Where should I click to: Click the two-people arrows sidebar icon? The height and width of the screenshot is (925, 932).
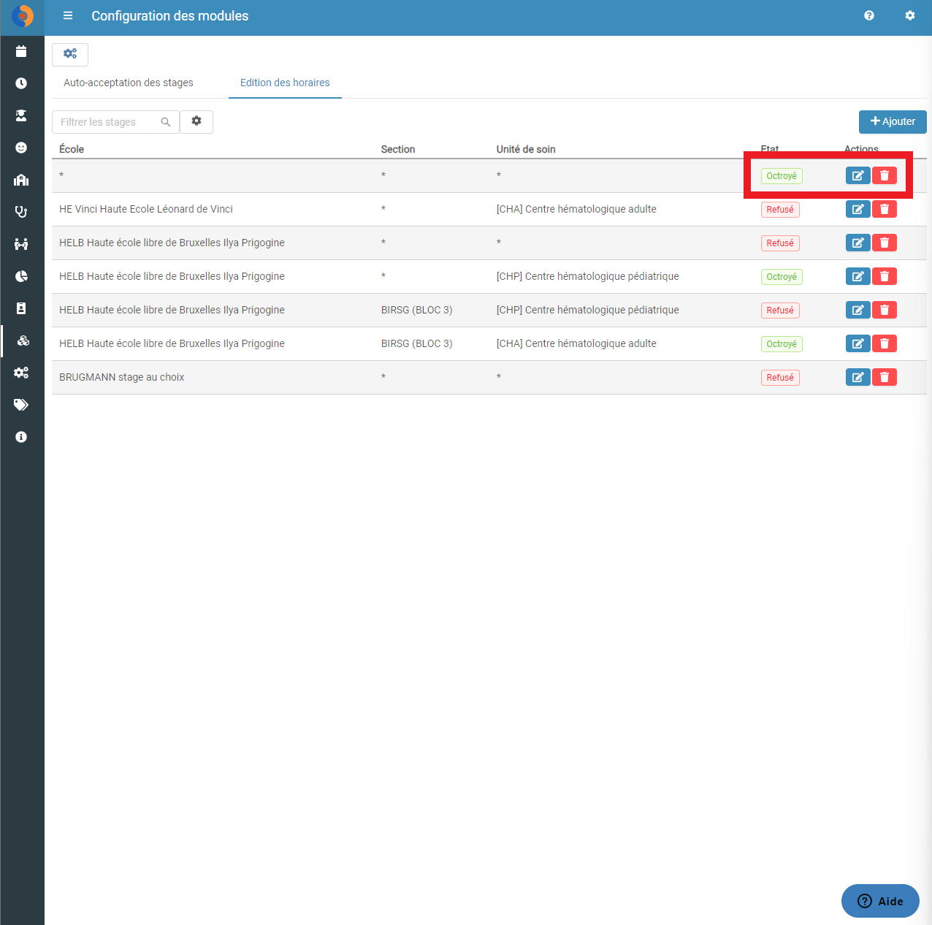pyautogui.click(x=21, y=244)
